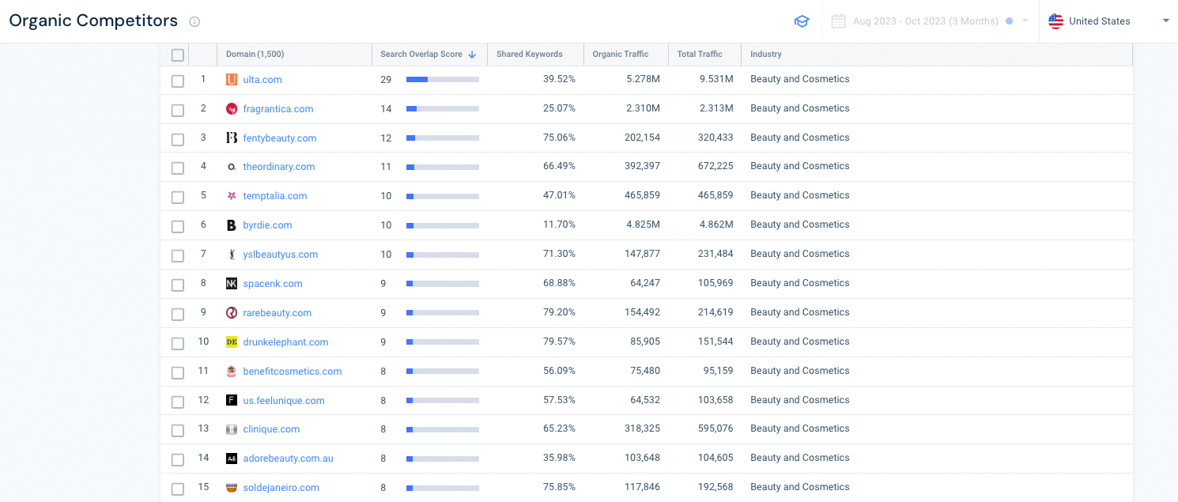Click the Organic Competitors page title
The width and height of the screenshot is (1178, 502).
point(93,21)
